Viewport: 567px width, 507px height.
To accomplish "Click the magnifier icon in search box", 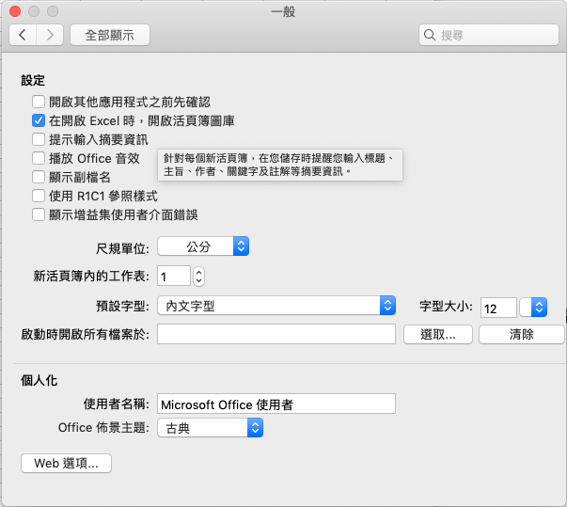I will 429,35.
